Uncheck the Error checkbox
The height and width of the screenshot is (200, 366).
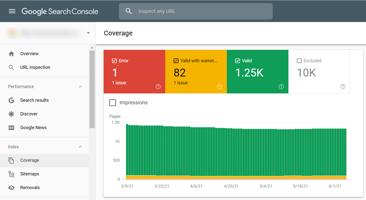coord(114,61)
